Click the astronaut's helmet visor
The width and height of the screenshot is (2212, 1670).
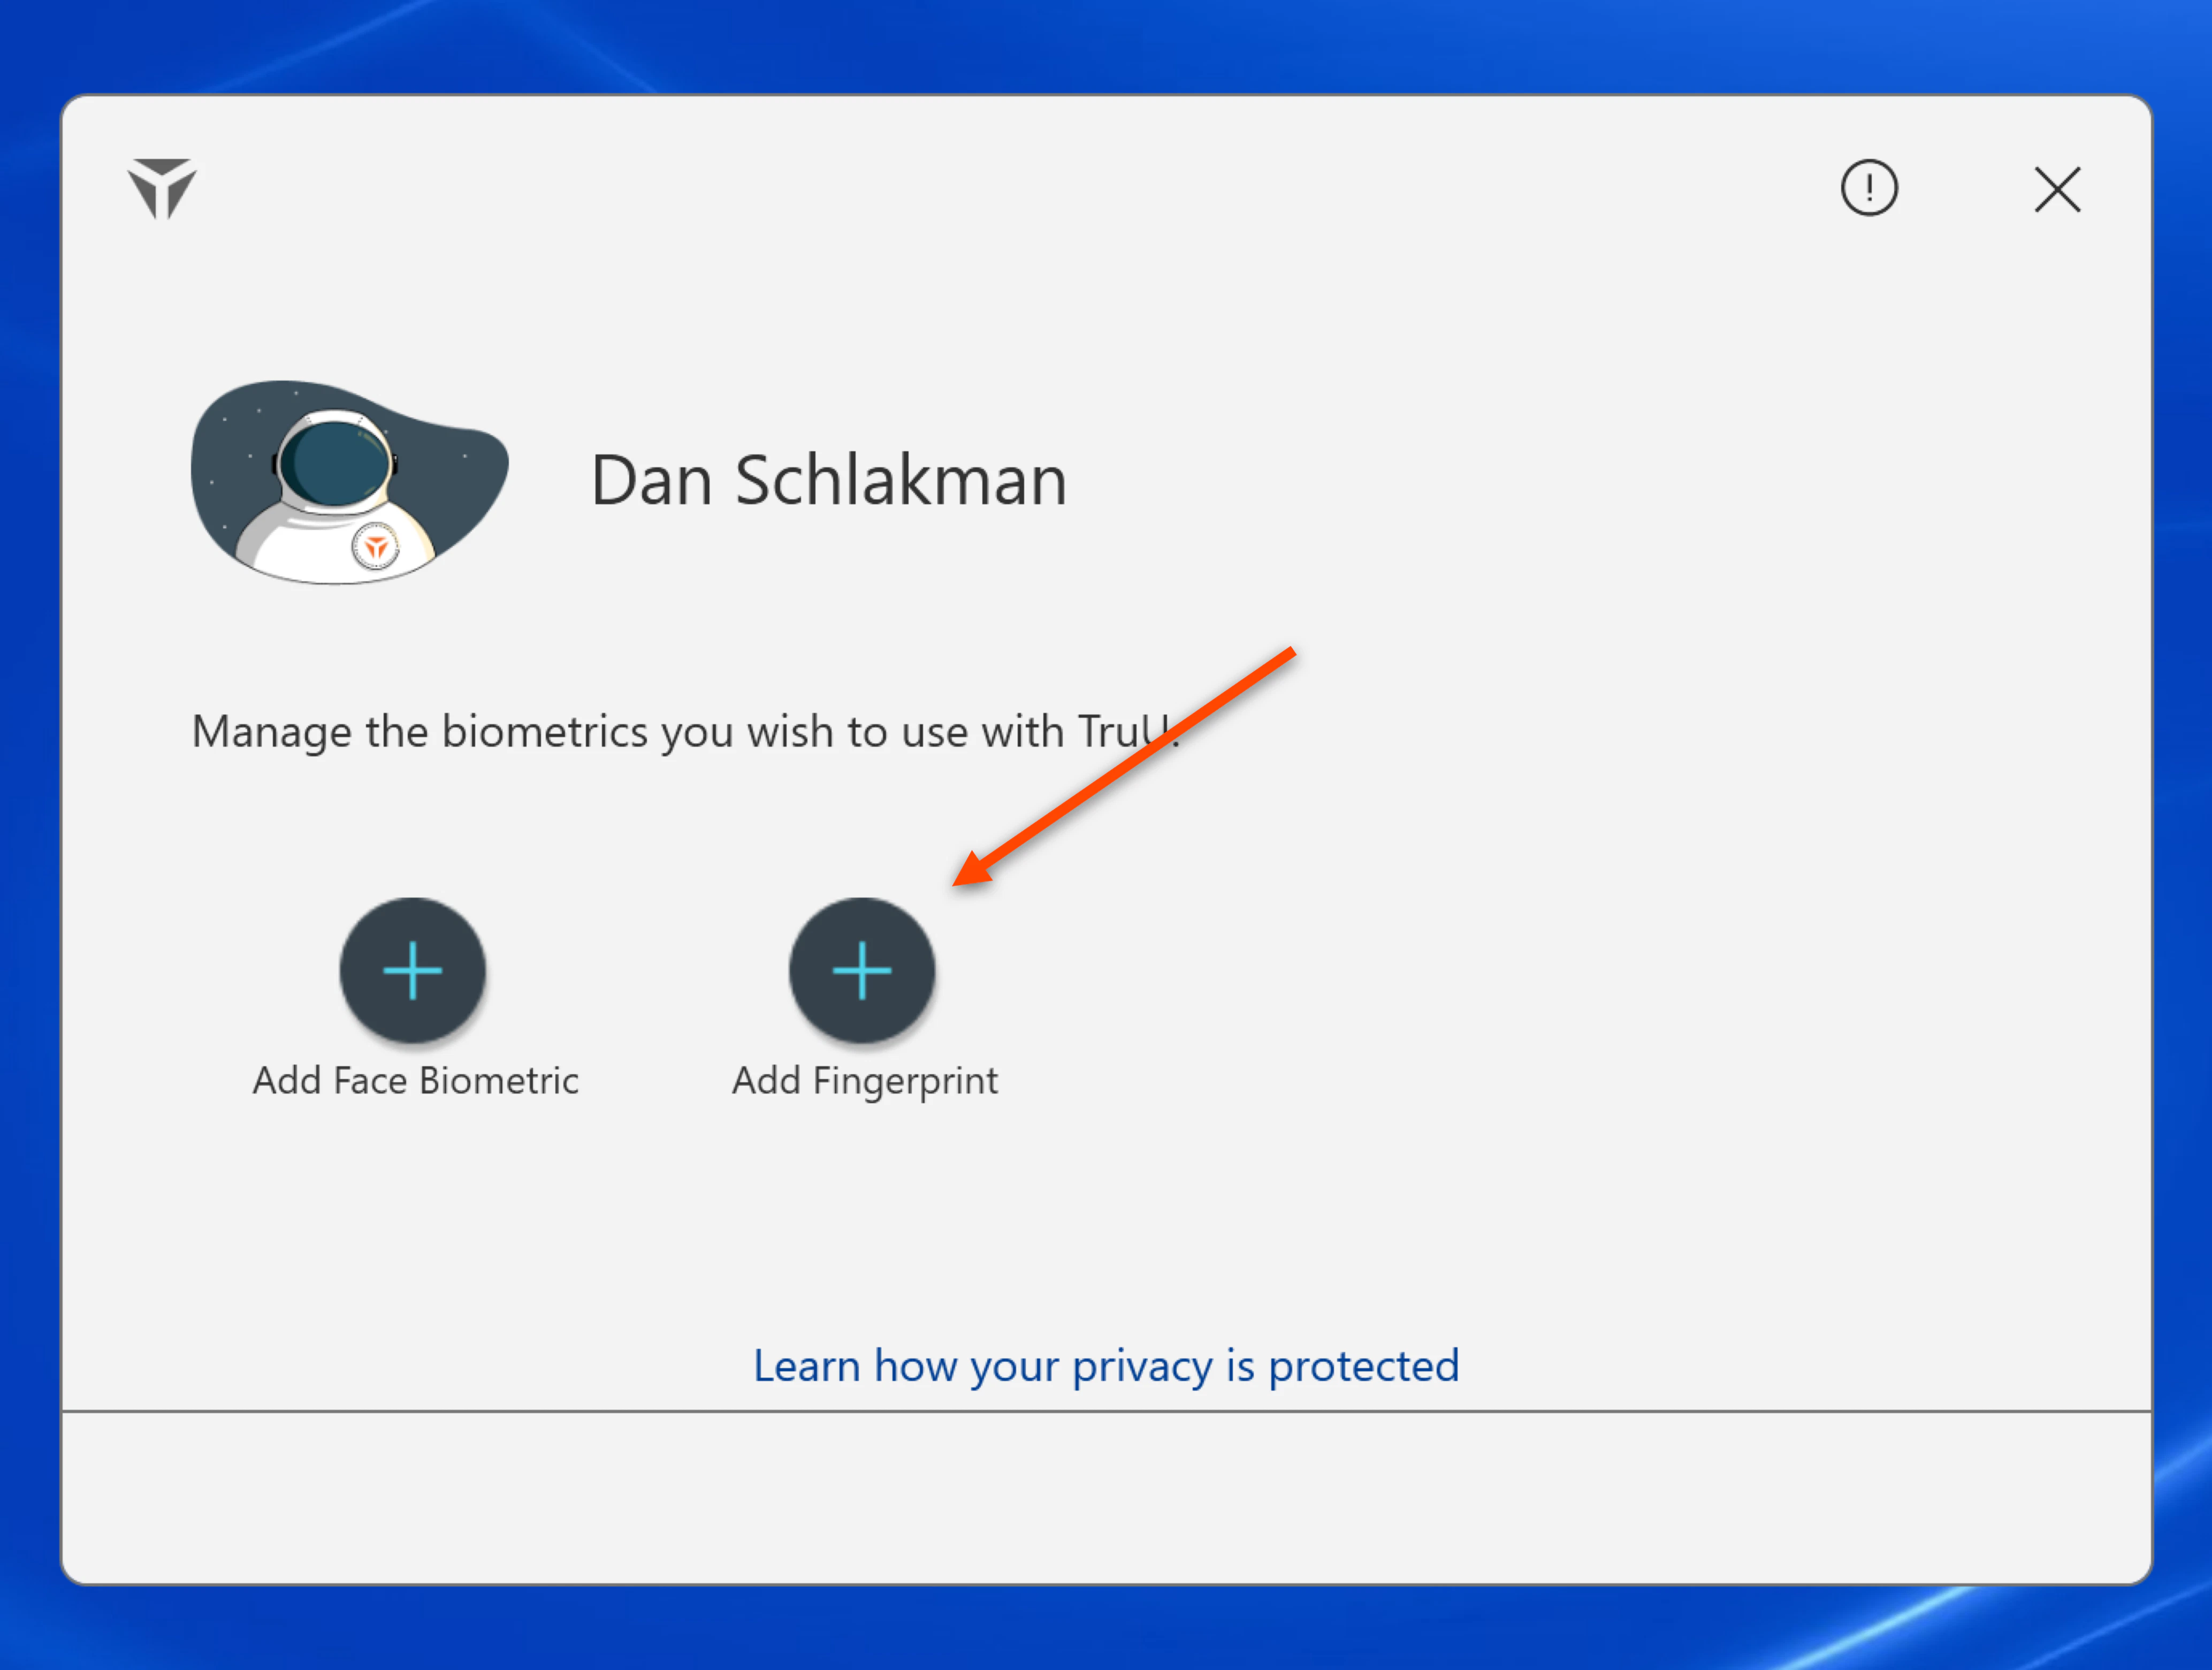pyautogui.click(x=335, y=464)
